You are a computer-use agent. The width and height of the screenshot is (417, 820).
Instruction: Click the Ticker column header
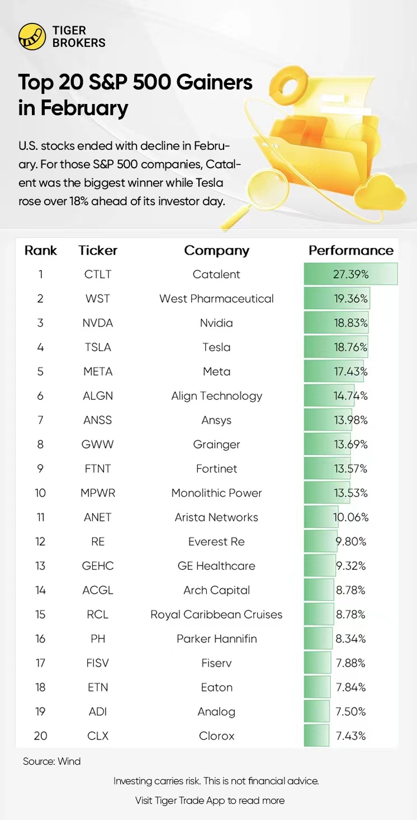click(x=98, y=250)
